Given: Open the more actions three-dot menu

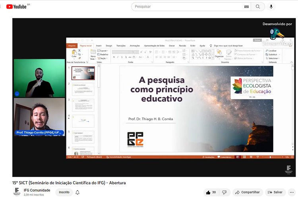Looking at the screenshot, I should pos(292,192).
